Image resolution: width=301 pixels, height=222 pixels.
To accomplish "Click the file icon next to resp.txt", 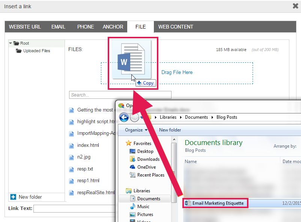I will (71, 169).
